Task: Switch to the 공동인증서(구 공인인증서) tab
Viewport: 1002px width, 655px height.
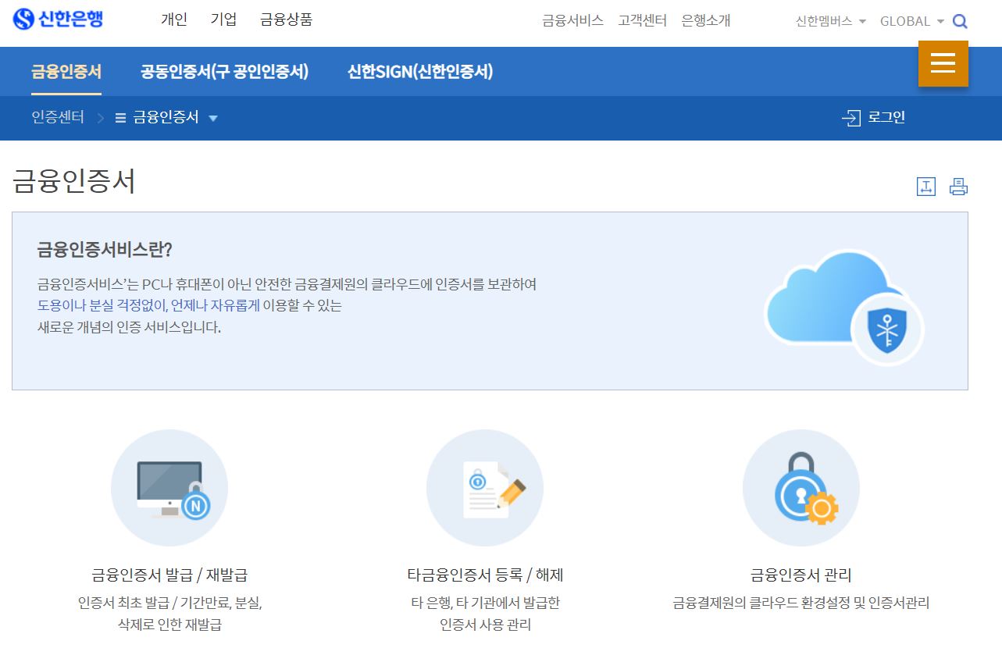Action: [x=225, y=71]
